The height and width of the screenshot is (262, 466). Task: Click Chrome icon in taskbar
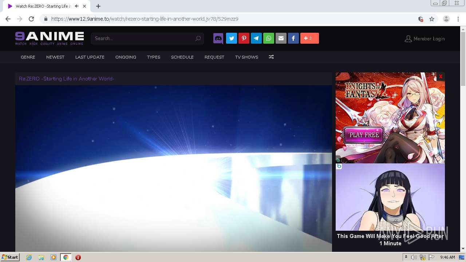tap(66, 257)
